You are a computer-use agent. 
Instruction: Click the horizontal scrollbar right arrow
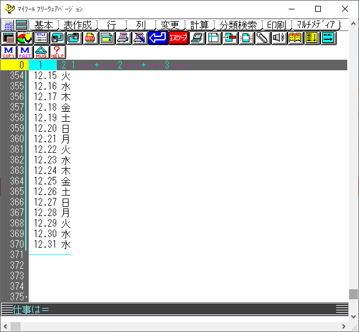pos(344,327)
